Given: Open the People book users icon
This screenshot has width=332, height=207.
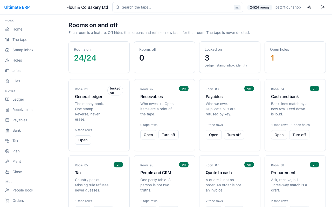Looking at the screenshot, I should click(7, 190).
